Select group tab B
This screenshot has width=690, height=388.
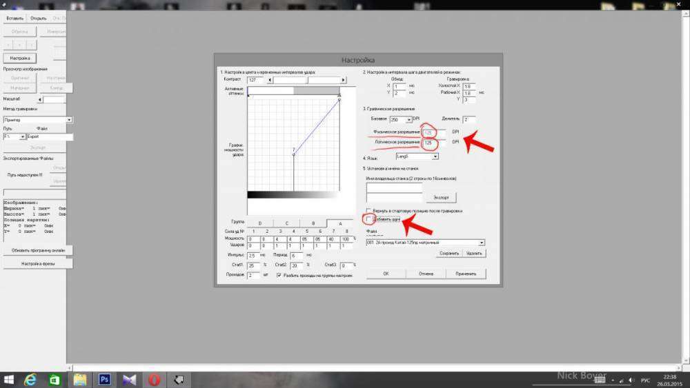(x=313, y=223)
